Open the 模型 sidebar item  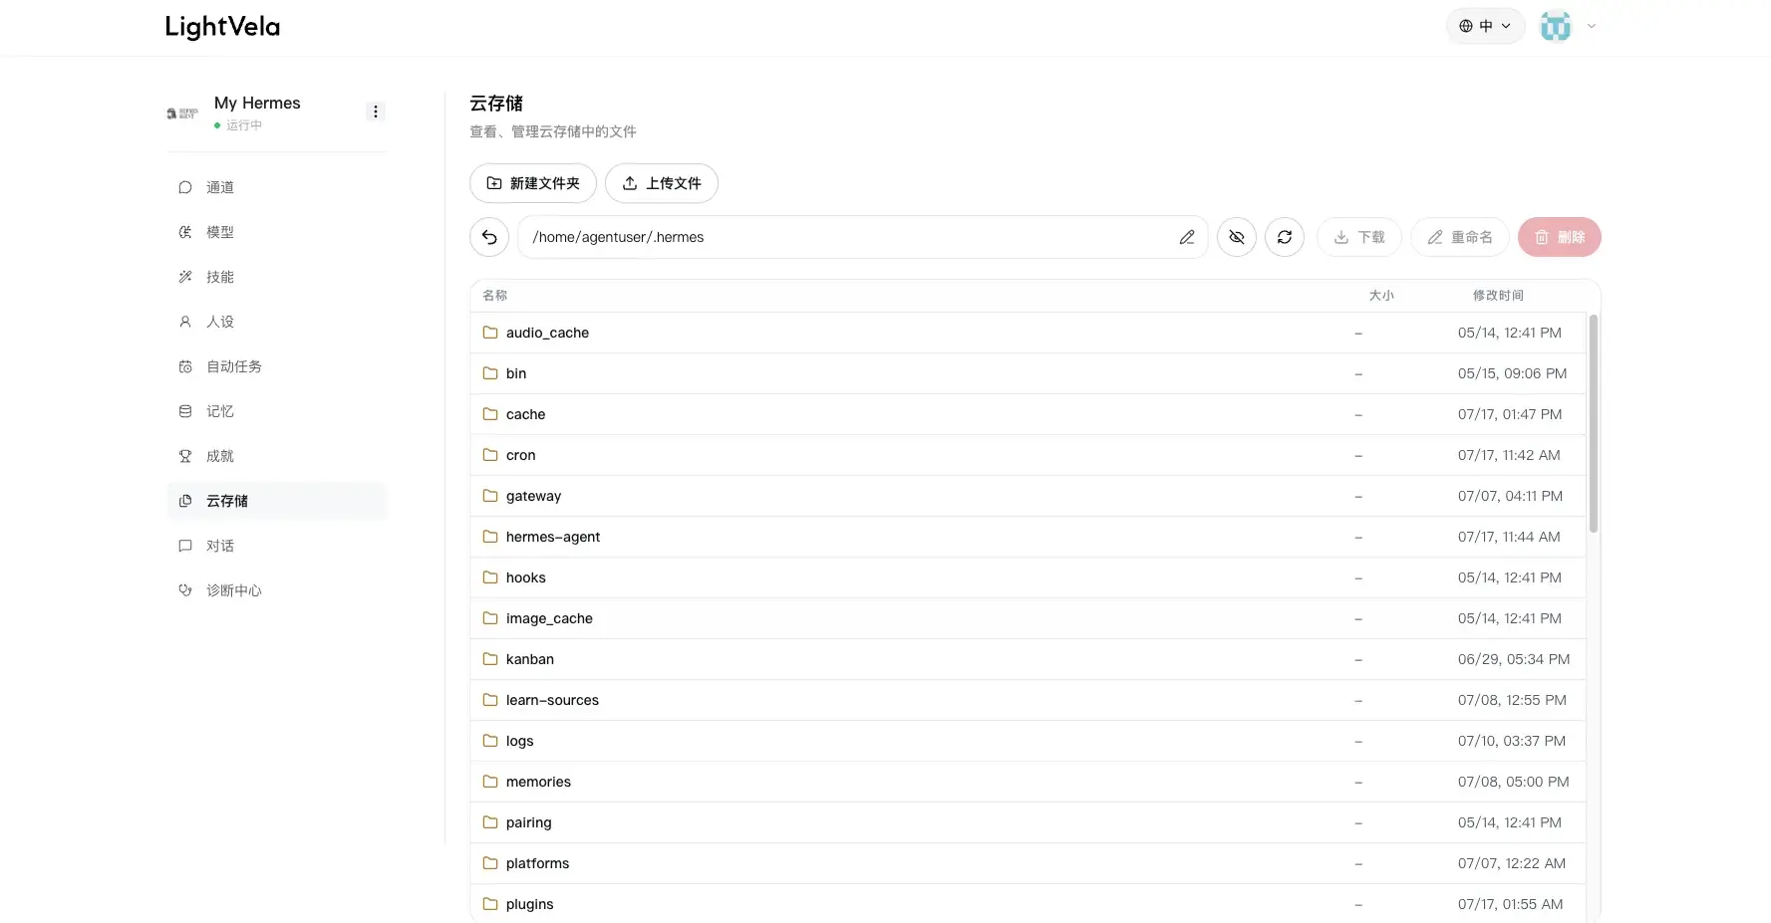[x=277, y=232]
